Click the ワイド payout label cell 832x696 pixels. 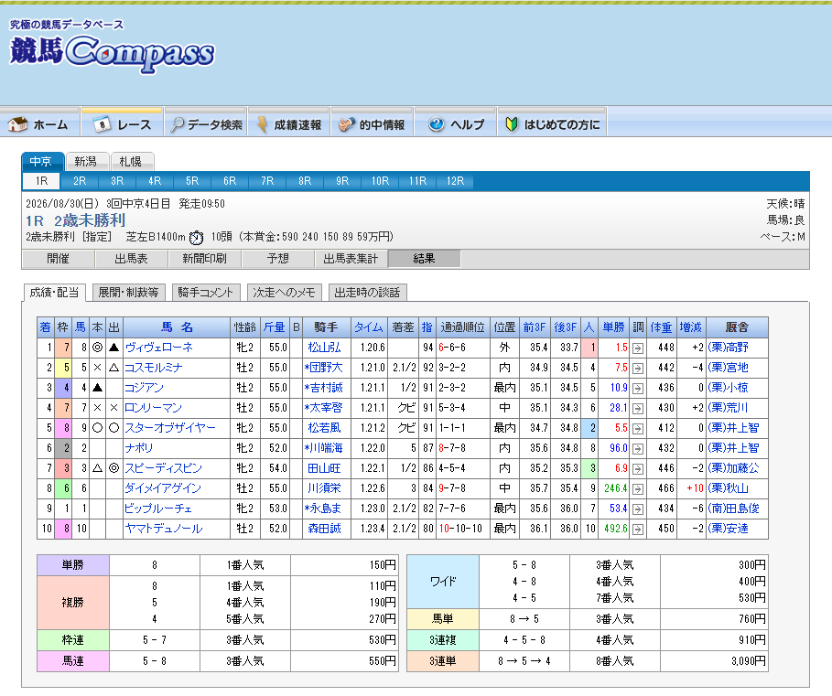pos(442,582)
